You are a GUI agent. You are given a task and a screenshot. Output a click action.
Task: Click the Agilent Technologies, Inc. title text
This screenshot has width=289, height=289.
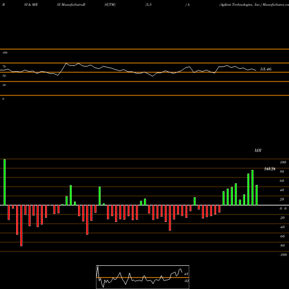(x=240, y=5)
